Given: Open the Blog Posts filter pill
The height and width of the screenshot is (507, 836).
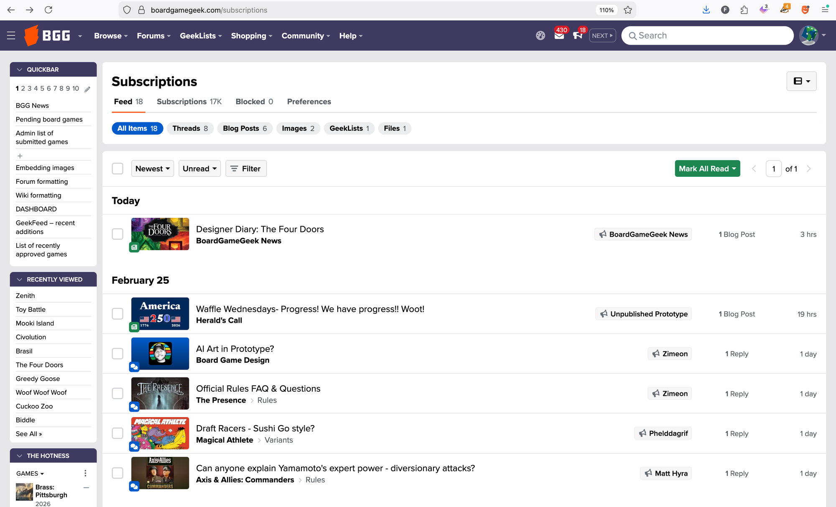Looking at the screenshot, I should (245, 128).
